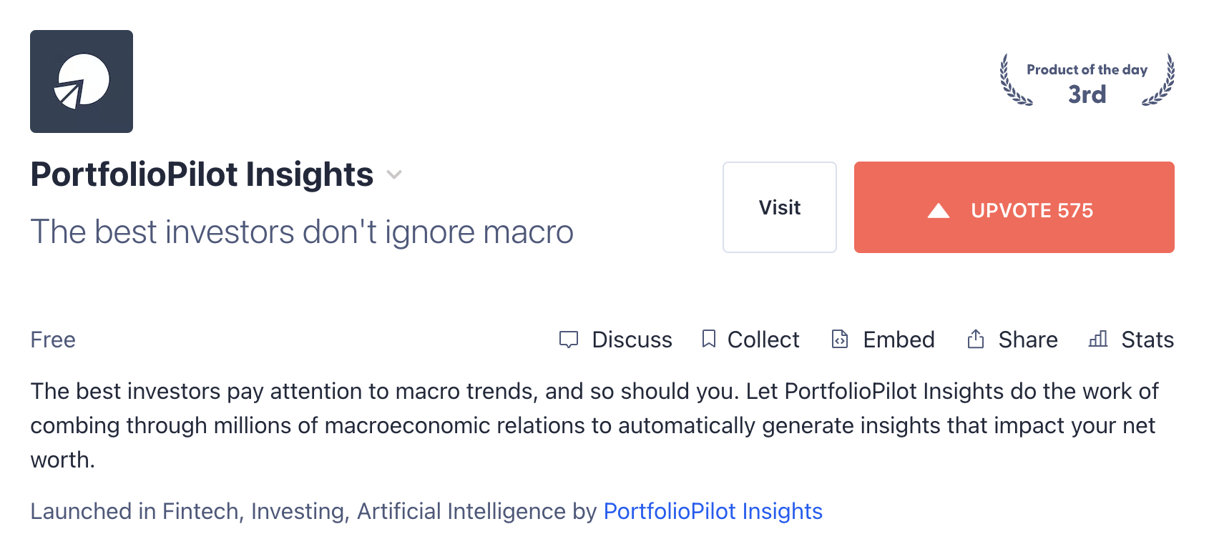Open the Discuss text label
1209x559 pixels.
(632, 340)
